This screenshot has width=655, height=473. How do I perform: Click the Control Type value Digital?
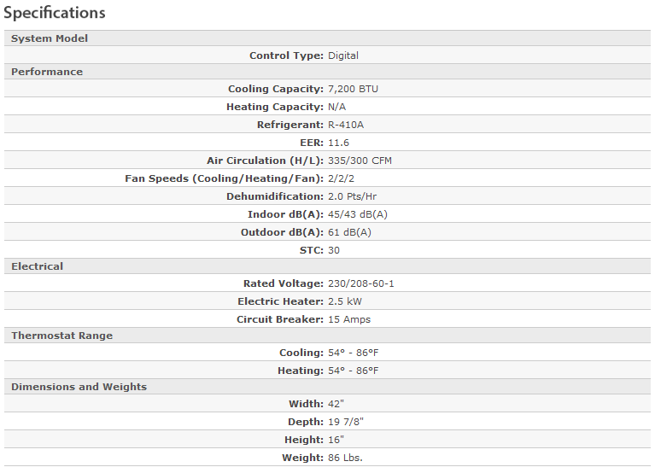[343, 55]
